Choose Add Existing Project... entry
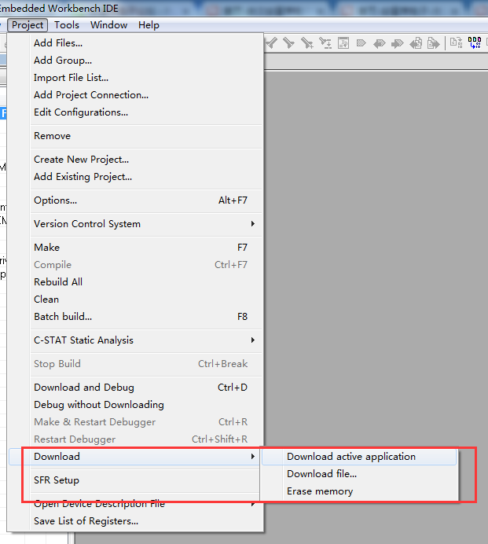This screenshot has height=544, width=488. tap(135, 177)
